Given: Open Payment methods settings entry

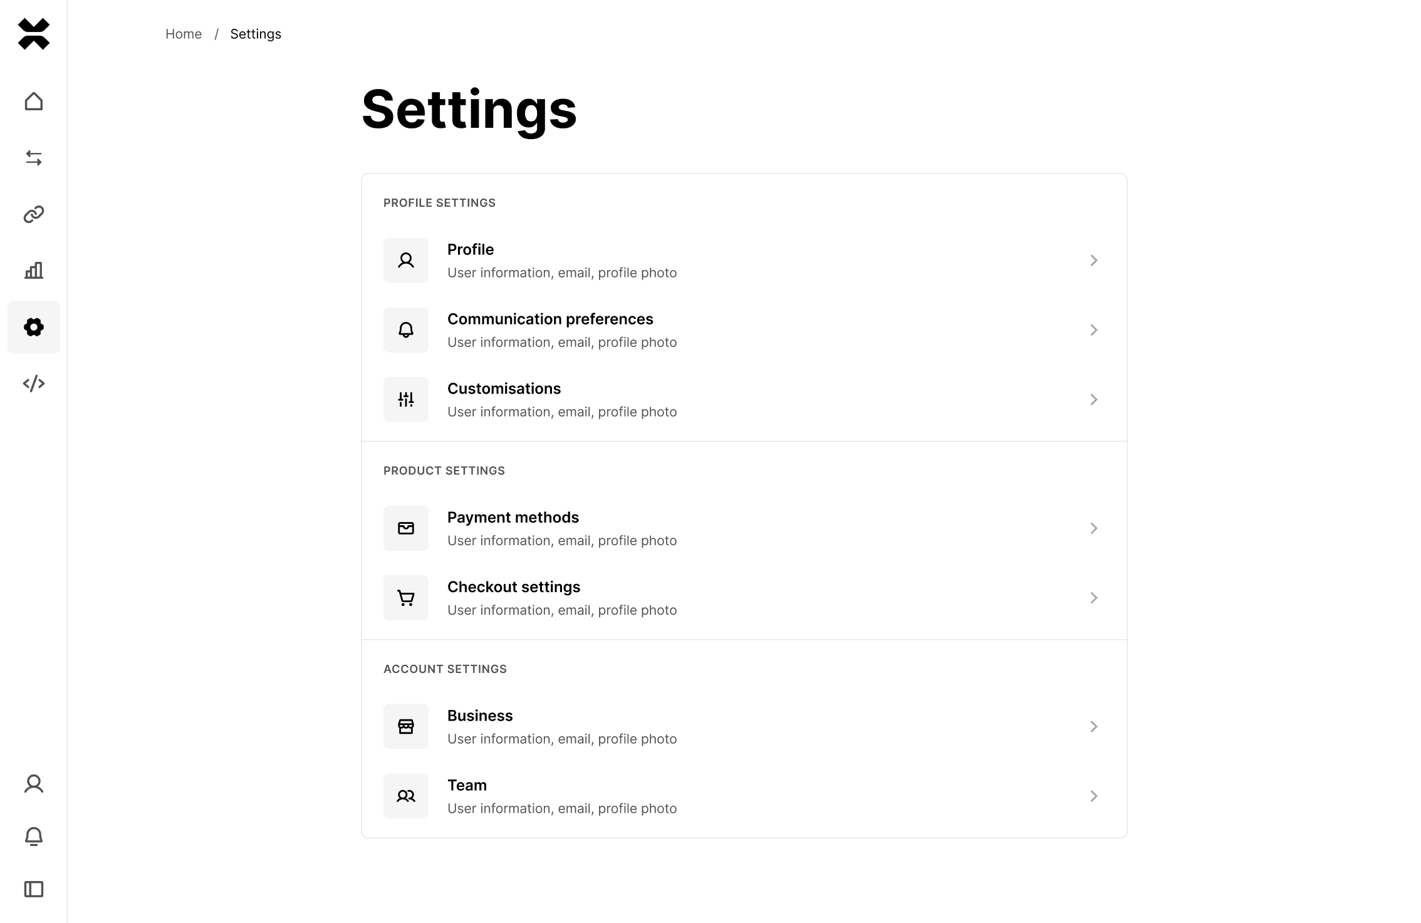Looking at the screenshot, I should point(744,529).
